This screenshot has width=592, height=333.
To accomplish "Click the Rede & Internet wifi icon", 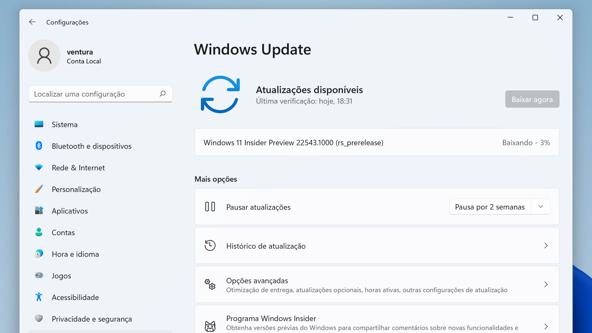I will 39,167.
